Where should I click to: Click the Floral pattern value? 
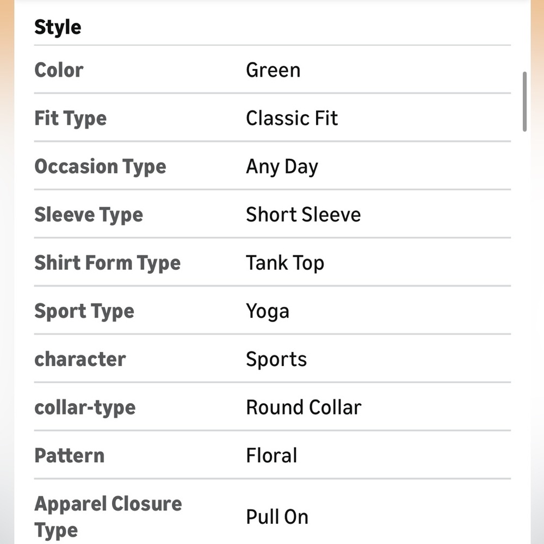pos(271,455)
